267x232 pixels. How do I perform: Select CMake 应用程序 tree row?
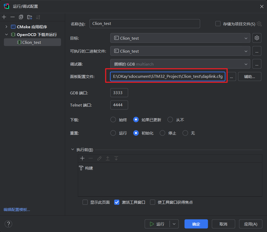point(32,27)
